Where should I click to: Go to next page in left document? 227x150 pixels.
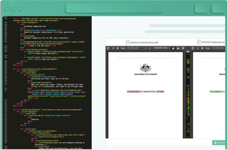118,48
